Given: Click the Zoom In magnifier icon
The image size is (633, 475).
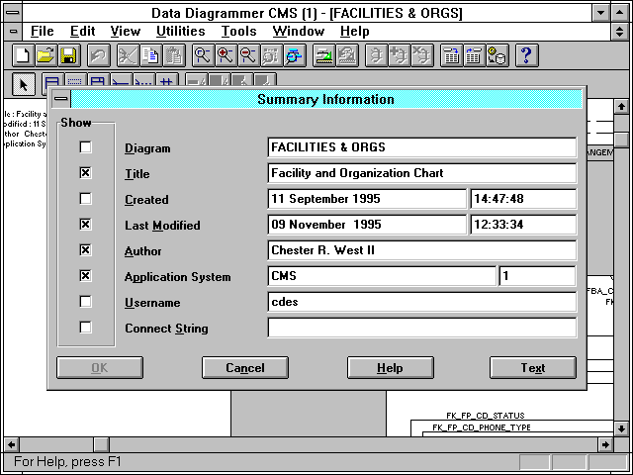Looking at the screenshot, I should [226, 56].
